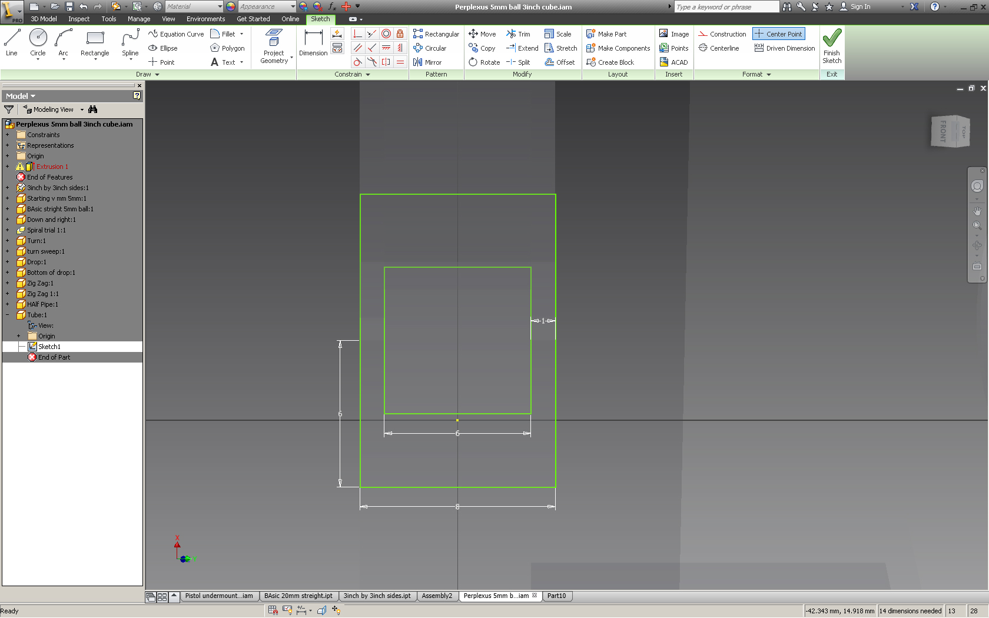Select the Rectangular pattern tool

(436, 34)
